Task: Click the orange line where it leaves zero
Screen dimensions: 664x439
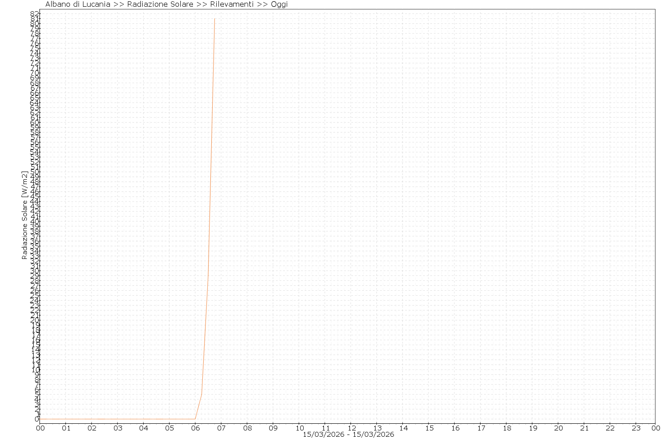Action: (x=195, y=419)
